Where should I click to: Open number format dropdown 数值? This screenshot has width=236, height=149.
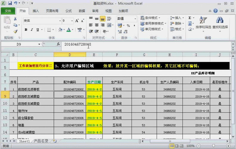[x=135, y=19]
